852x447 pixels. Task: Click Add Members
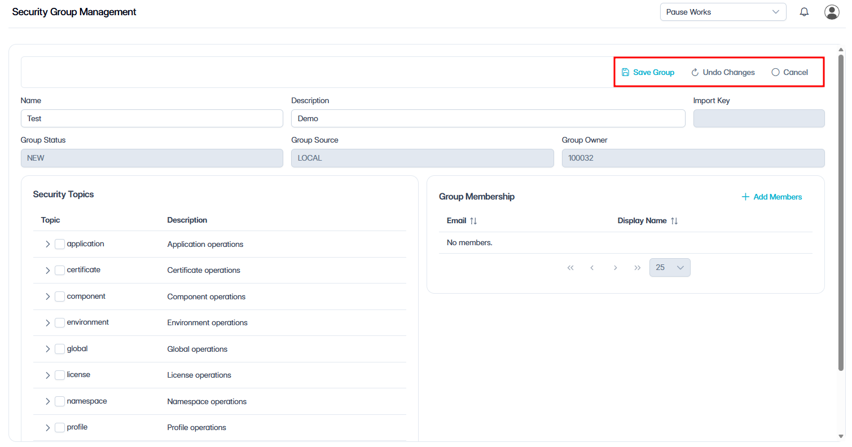point(771,197)
